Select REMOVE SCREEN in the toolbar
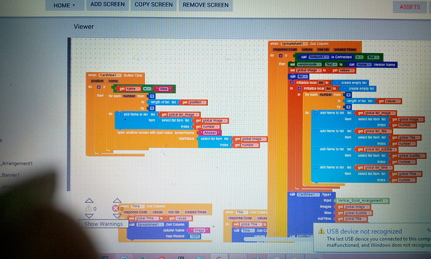 (206, 5)
